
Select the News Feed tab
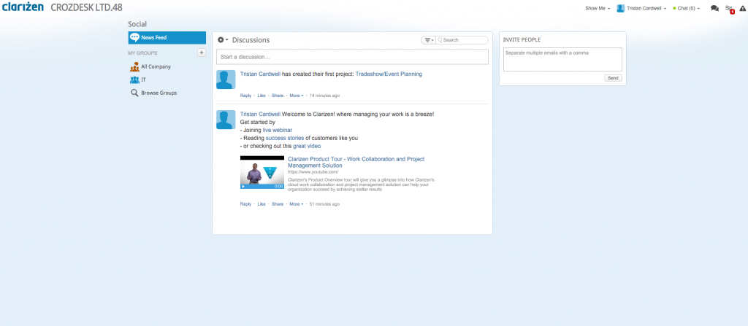pyautogui.click(x=167, y=38)
